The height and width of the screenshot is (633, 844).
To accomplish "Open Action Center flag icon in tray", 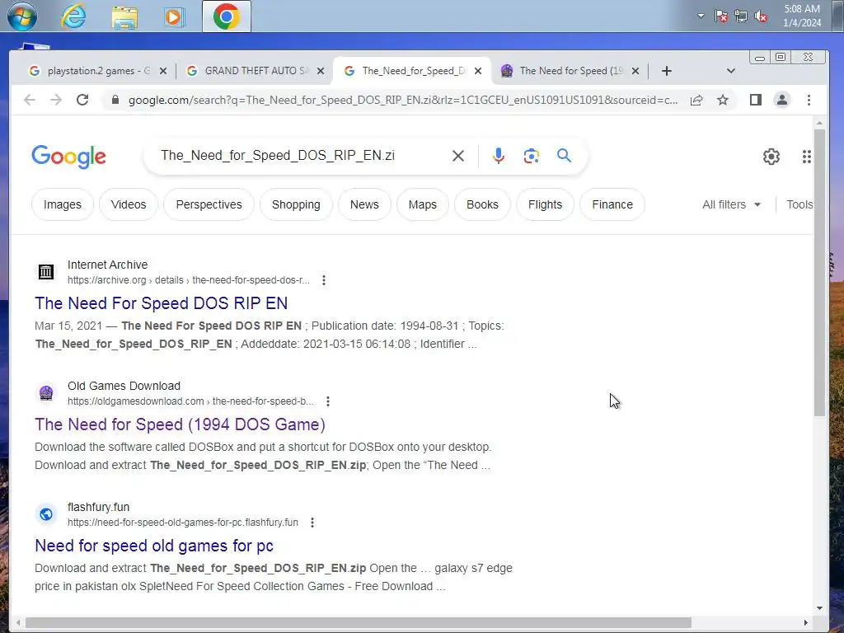I will 720,16.
